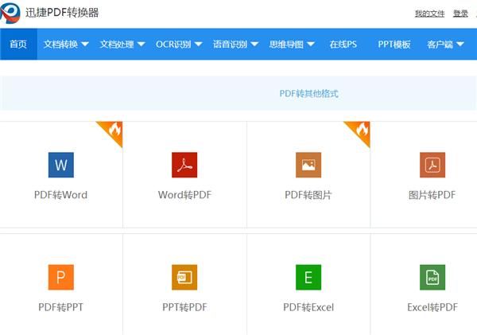Click the PDF转Excel label

[308, 307]
